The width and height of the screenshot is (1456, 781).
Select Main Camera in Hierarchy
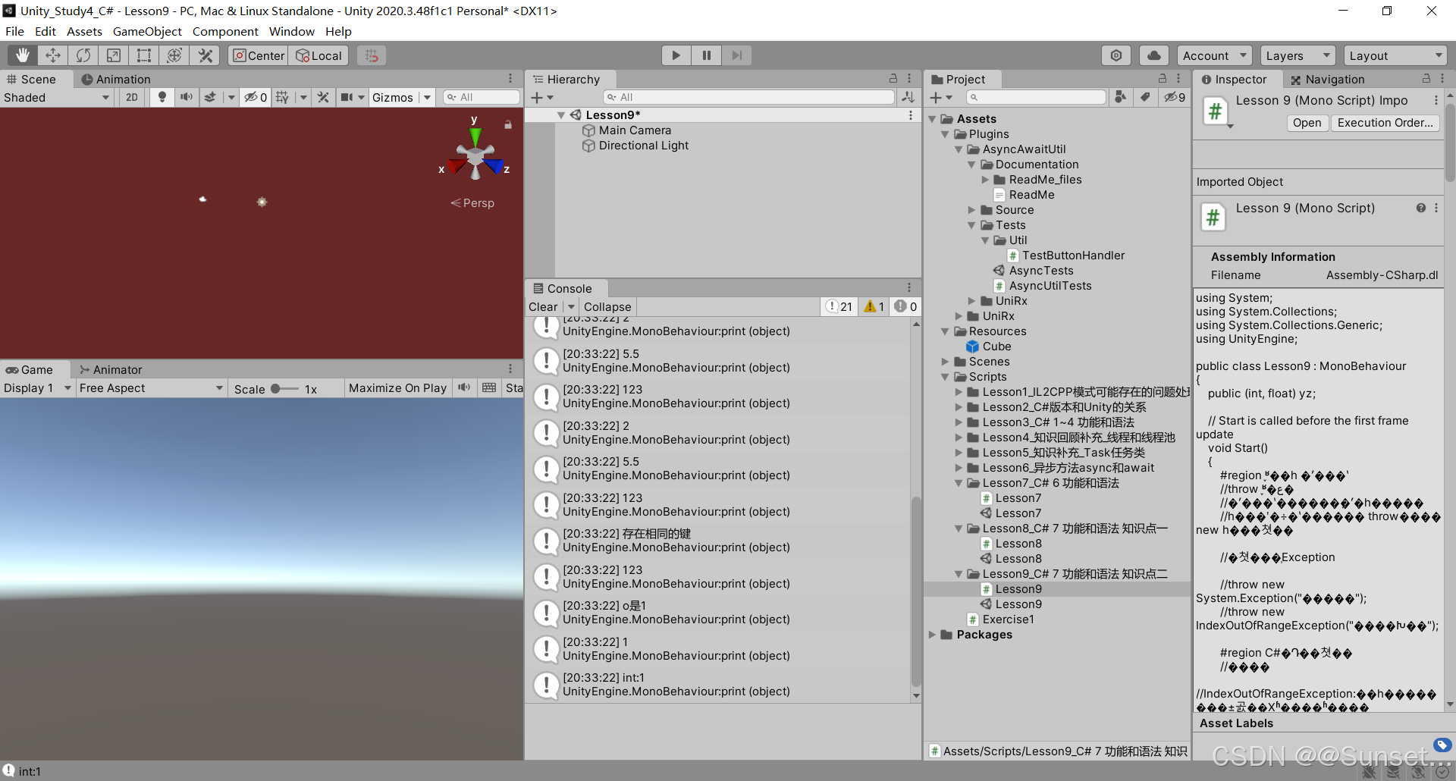click(635, 130)
